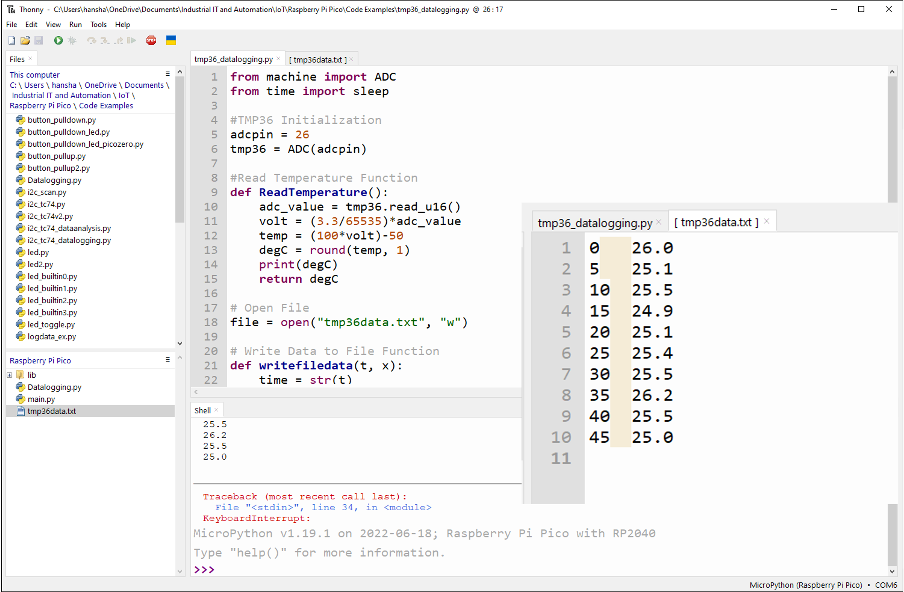Navigate to OneDrive in the path
Viewport: 904px width, 592px height.
coord(100,85)
